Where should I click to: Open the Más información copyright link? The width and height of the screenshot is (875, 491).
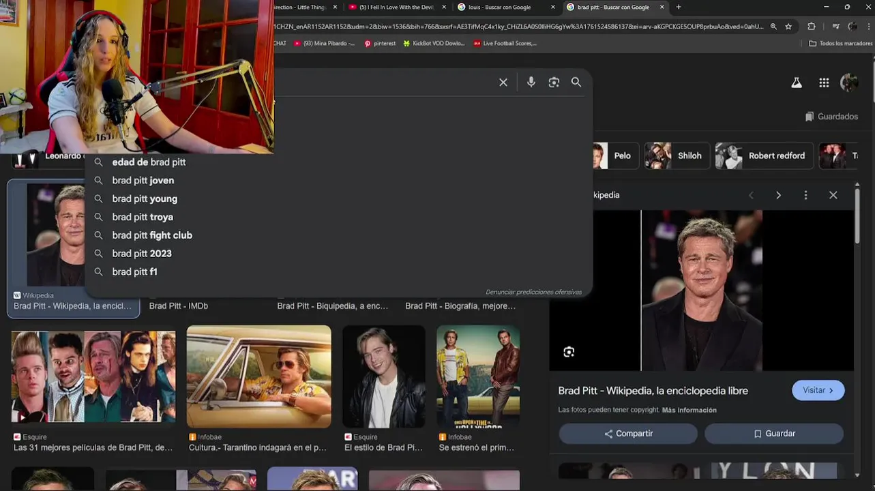689,410
